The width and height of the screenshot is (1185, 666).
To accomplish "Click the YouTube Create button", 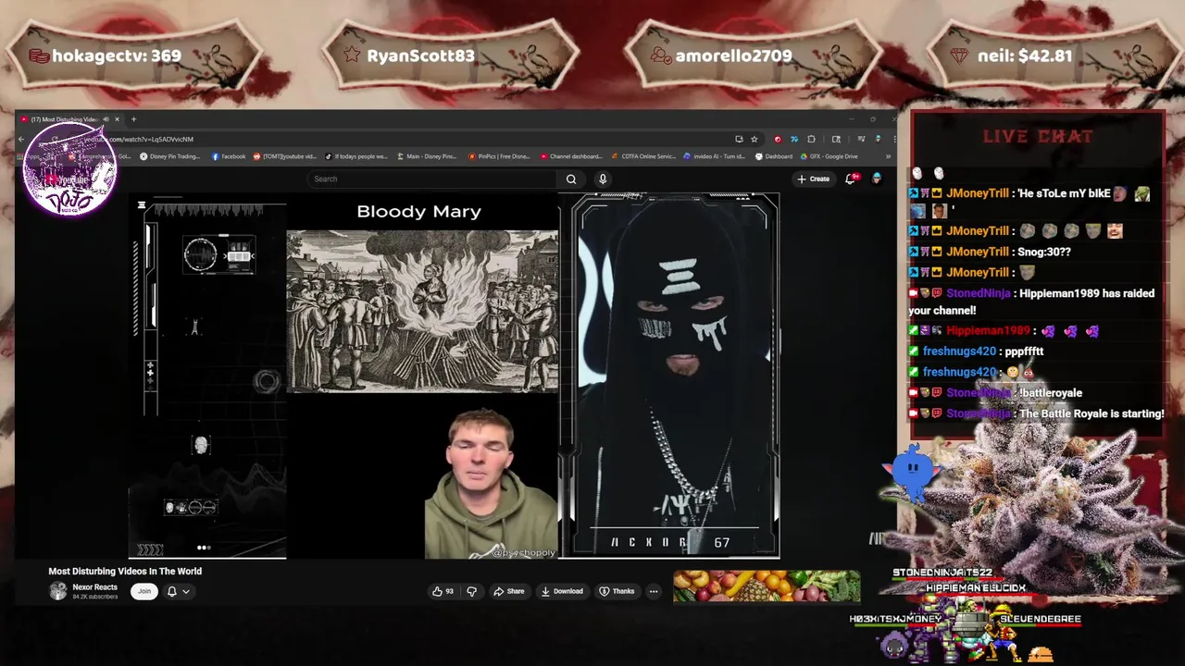I will point(813,179).
